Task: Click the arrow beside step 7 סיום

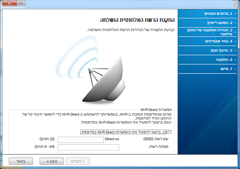Action: (x=235, y=69)
